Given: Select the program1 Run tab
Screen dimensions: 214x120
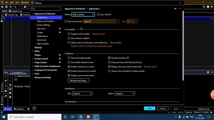Looking at the screenshot, I should 18,72.
